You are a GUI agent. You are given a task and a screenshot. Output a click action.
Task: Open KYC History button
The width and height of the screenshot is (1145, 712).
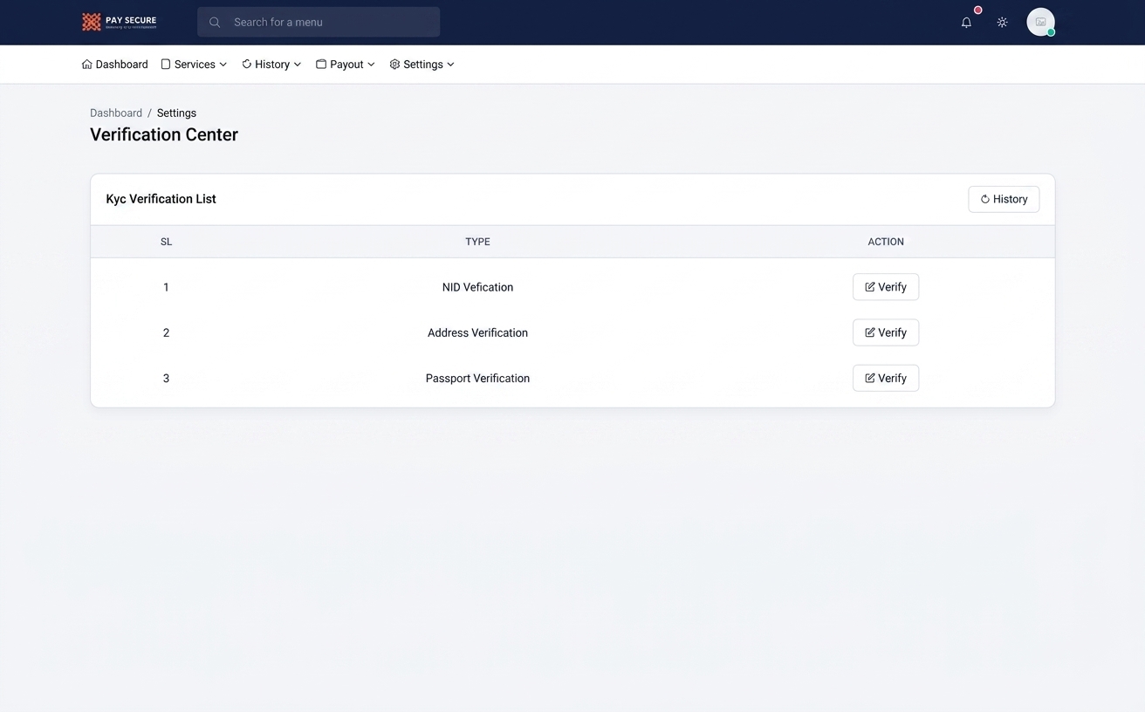pyautogui.click(x=1004, y=199)
